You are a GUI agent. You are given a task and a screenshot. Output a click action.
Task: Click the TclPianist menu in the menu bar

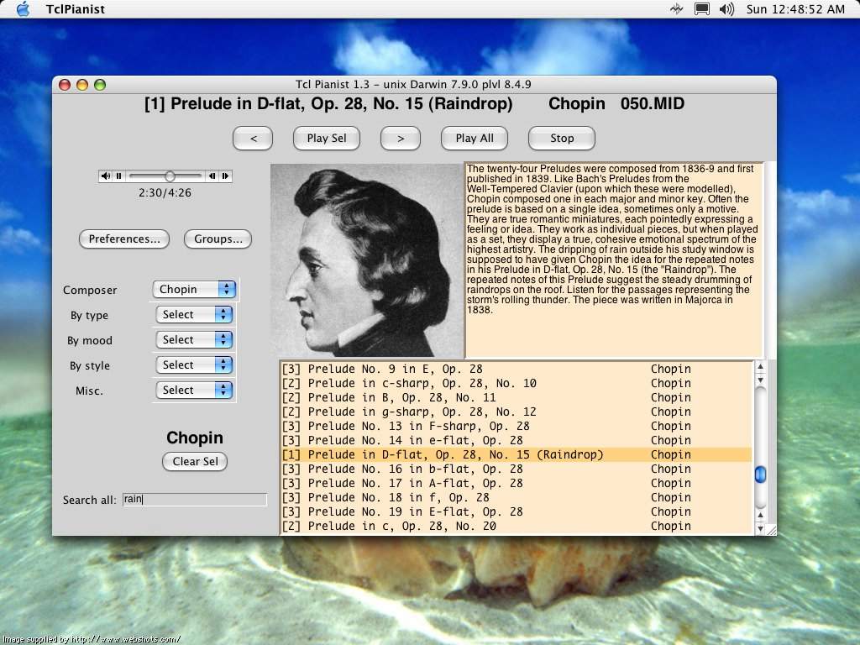(76, 9)
